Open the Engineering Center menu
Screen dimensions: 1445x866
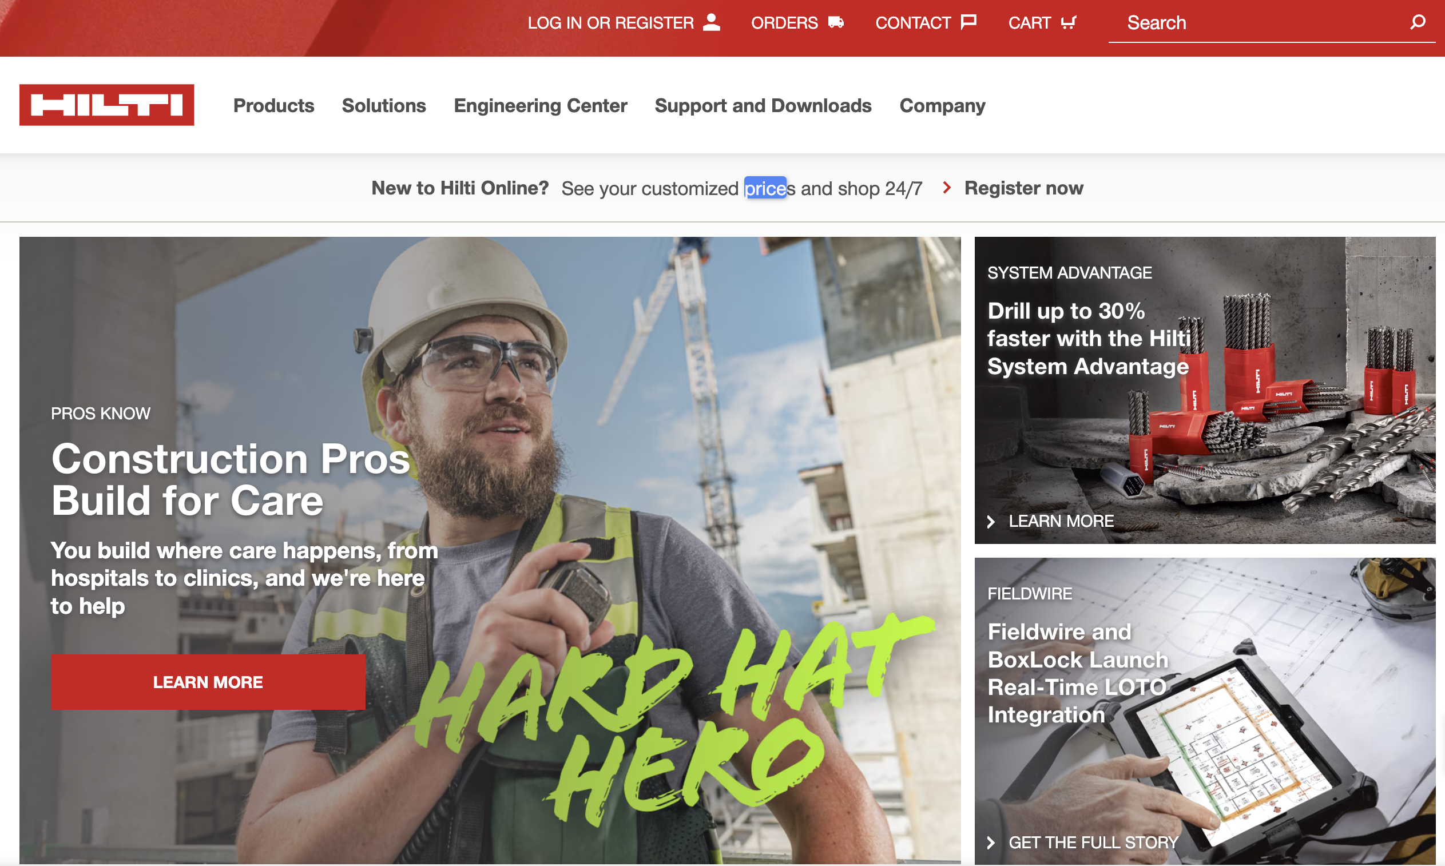541,106
